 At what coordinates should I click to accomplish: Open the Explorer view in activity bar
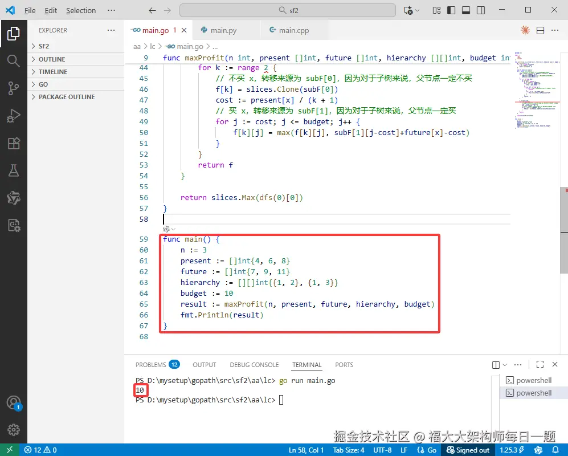click(x=14, y=34)
